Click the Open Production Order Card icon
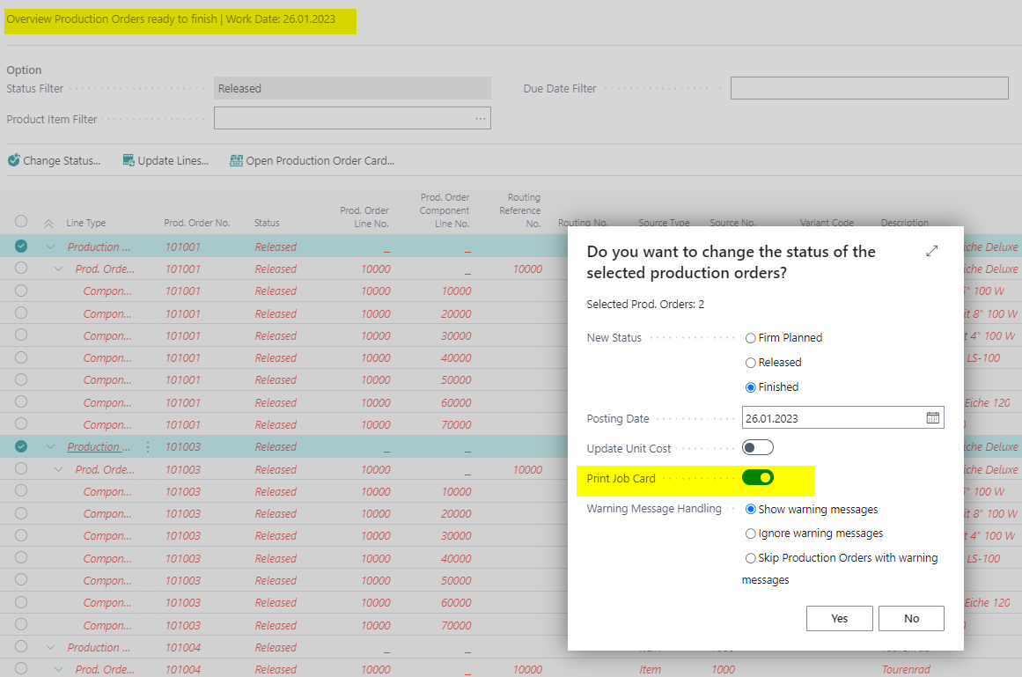Screen dimensions: 1022x677 point(236,160)
